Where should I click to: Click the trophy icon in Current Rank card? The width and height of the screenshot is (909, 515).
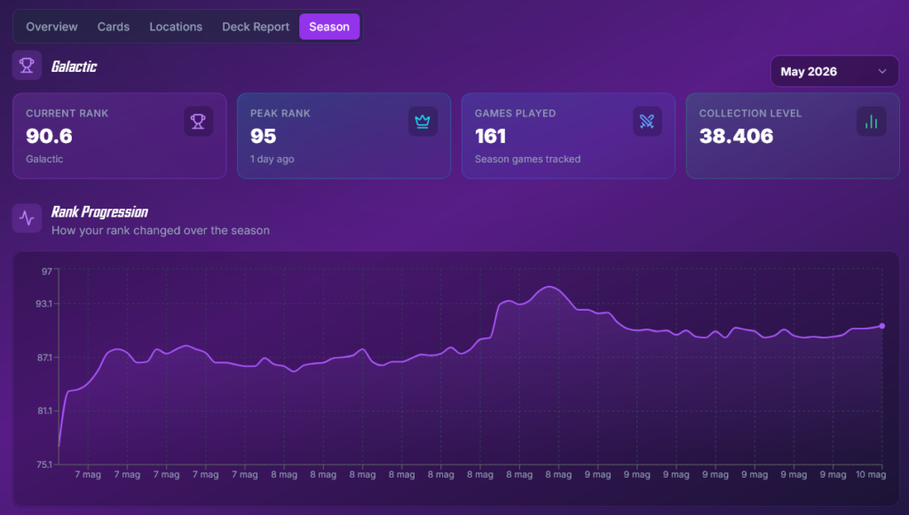198,122
